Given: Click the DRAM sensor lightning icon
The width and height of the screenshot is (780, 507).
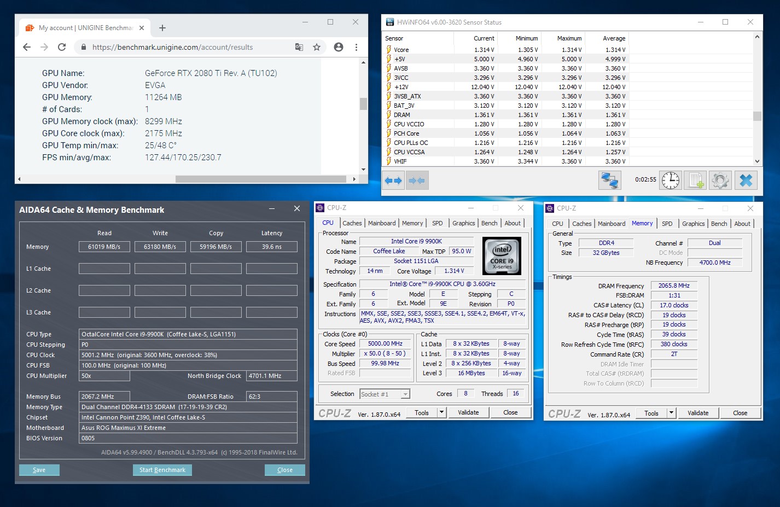Looking at the screenshot, I should [x=389, y=115].
